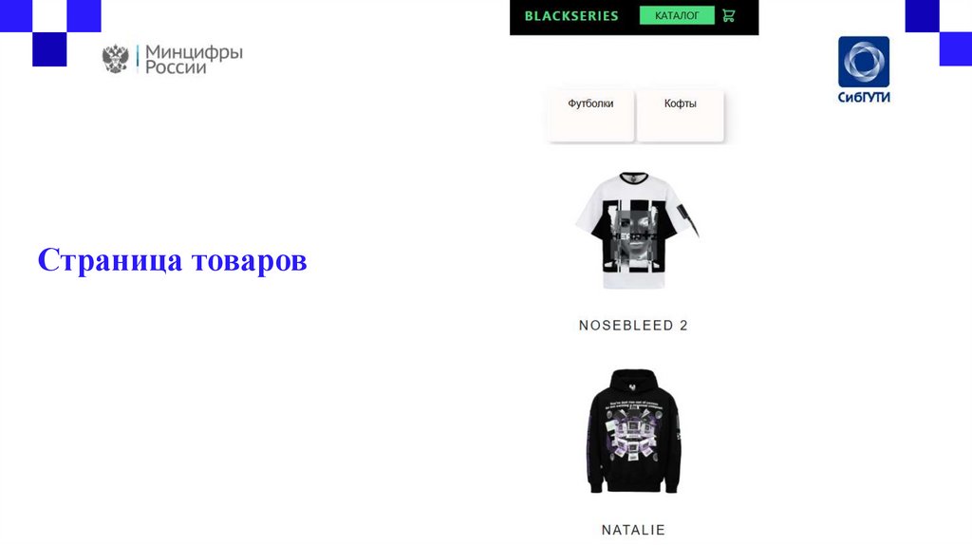Click the NATALIE product title
The image size is (972, 545).
(633, 530)
